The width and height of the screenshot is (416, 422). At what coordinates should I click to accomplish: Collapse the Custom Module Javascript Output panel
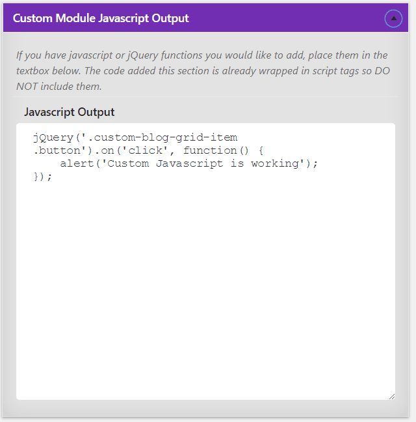[393, 19]
